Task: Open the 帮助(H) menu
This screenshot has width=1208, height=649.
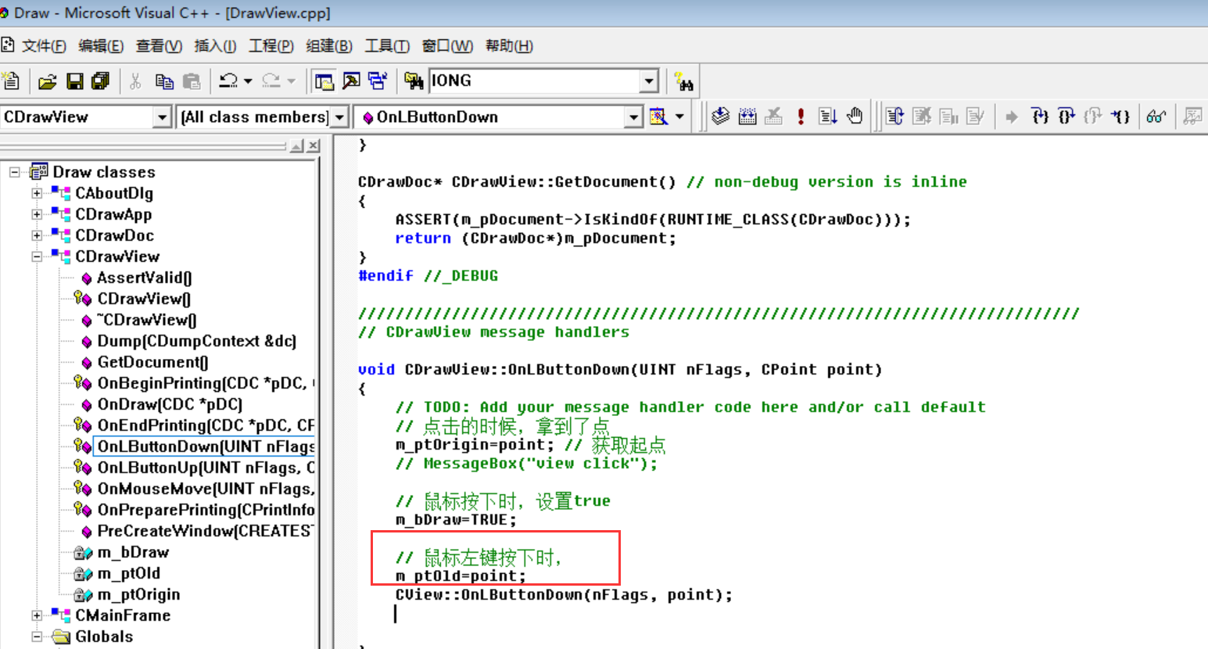Action: point(509,46)
